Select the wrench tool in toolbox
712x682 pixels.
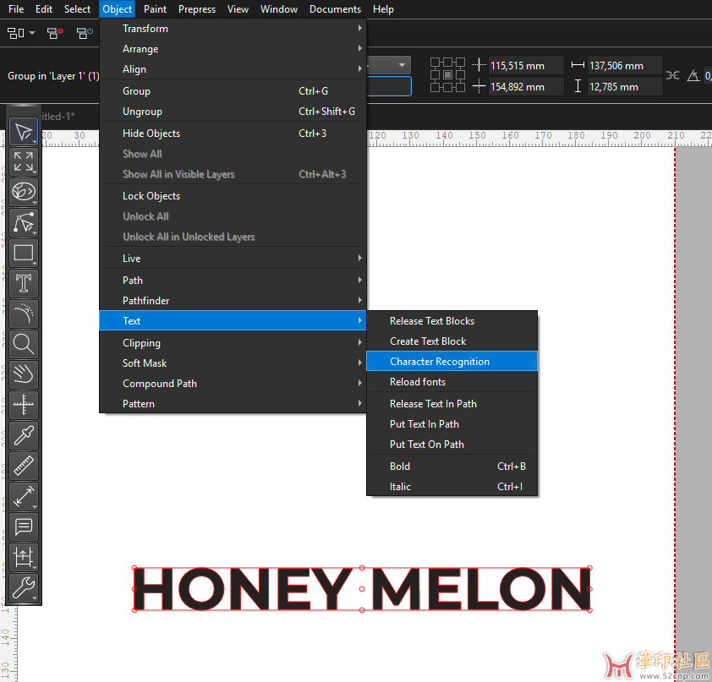pyautogui.click(x=24, y=586)
